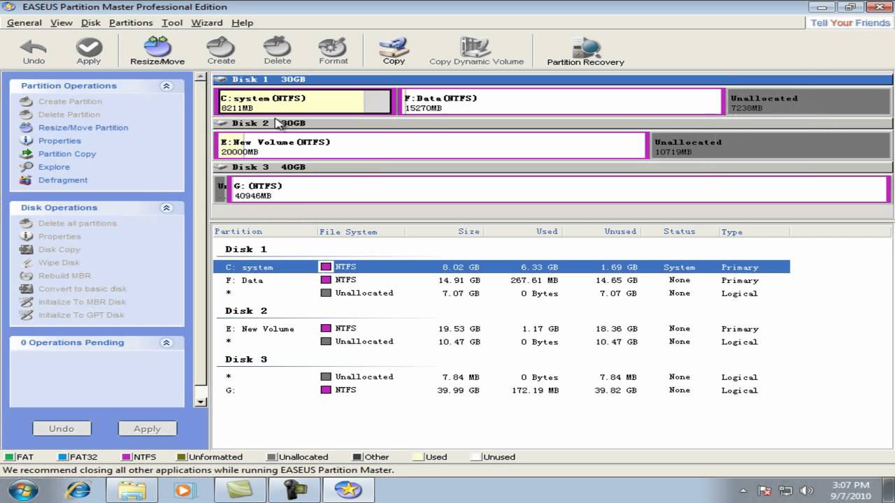Viewport: 895px width, 503px height.
Task: Click the Format toolbar icon
Action: [x=334, y=51]
